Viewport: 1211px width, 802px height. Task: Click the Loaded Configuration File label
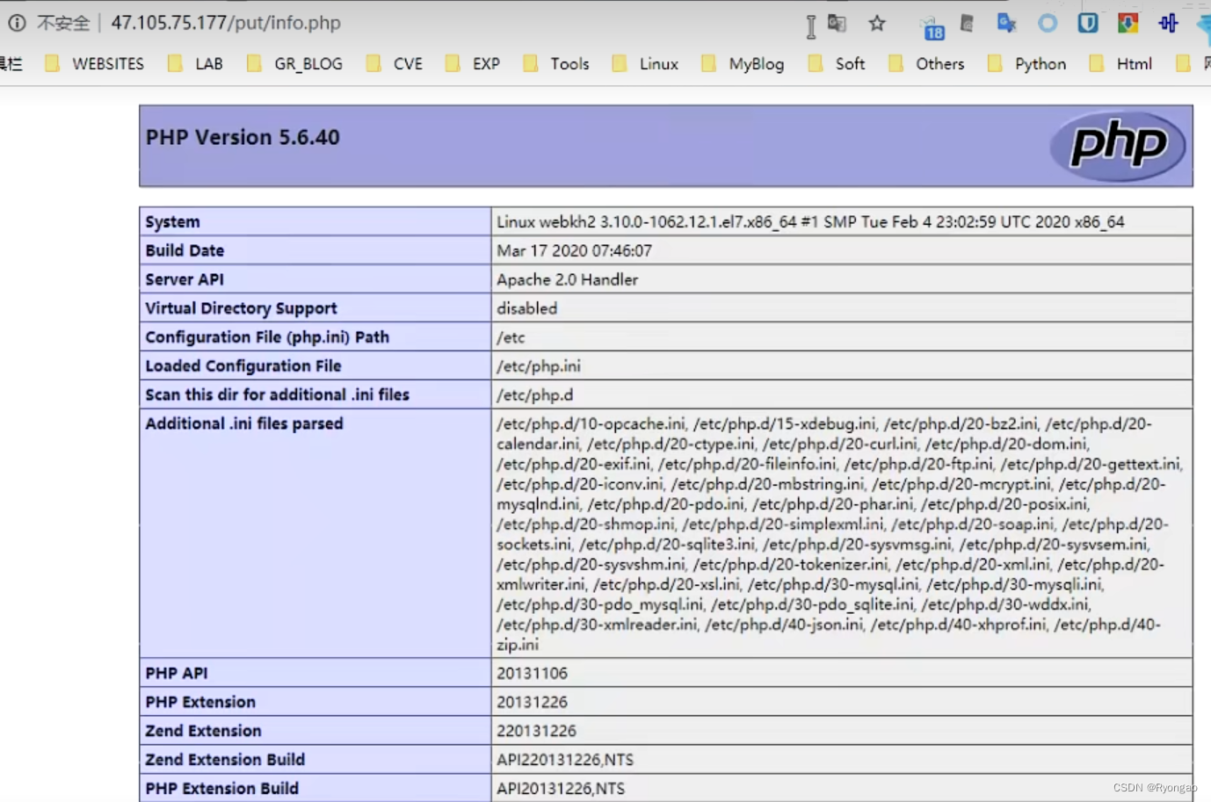pos(243,365)
